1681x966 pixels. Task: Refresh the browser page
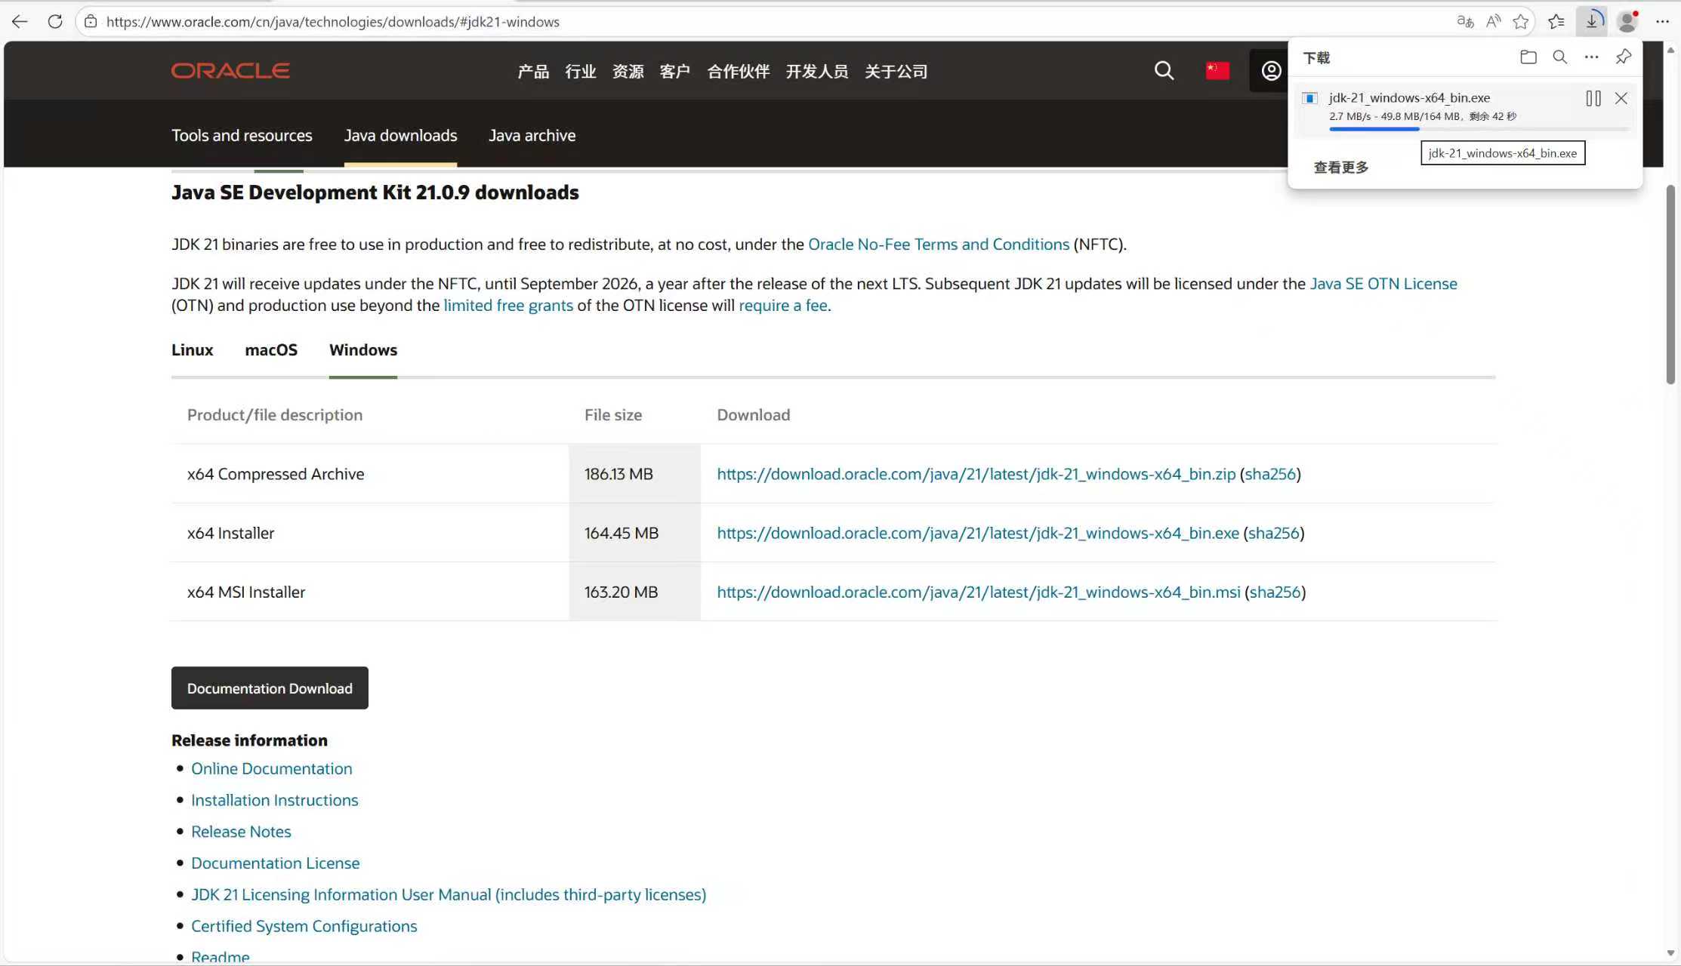[x=55, y=22]
